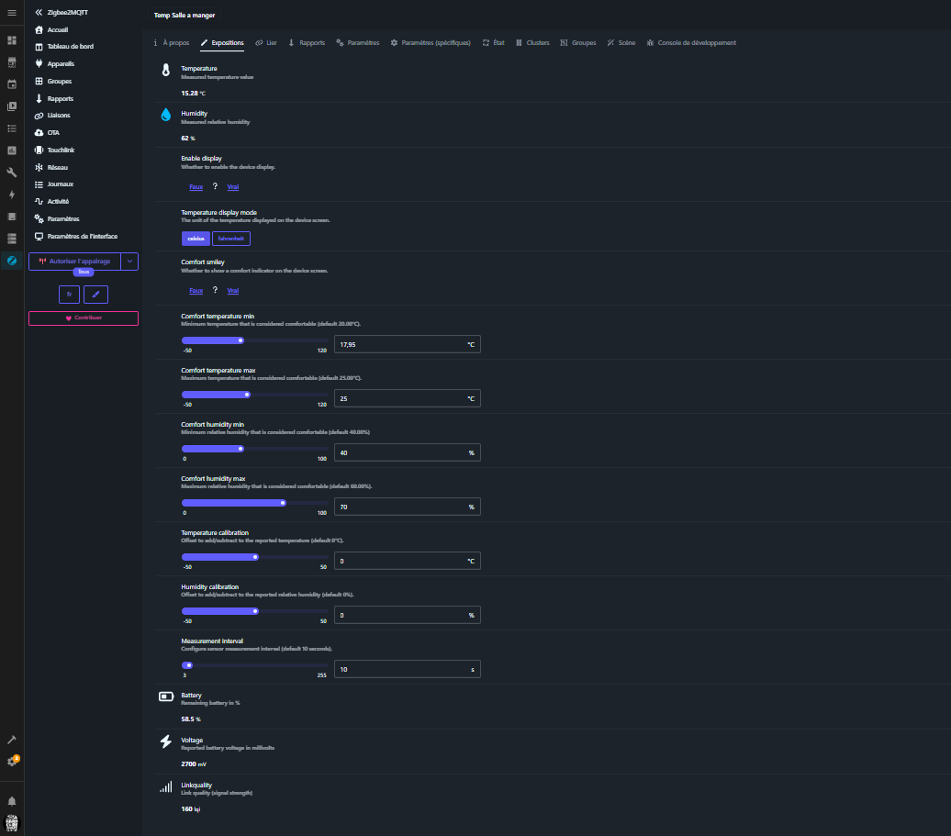The image size is (951, 836).
Task: Set Comfort smiley to Faux
Action: 196,291
